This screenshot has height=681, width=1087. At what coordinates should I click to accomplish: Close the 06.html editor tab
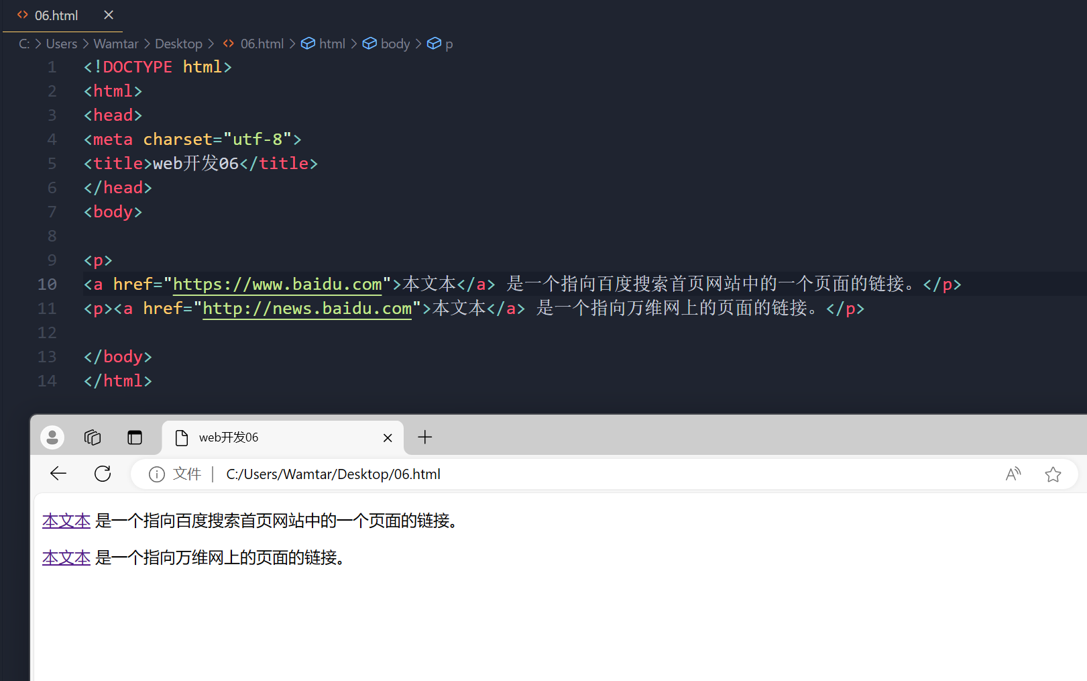click(109, 15)
